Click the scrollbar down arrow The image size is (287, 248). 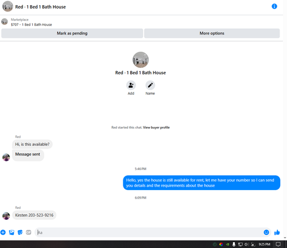pos(285,238)
